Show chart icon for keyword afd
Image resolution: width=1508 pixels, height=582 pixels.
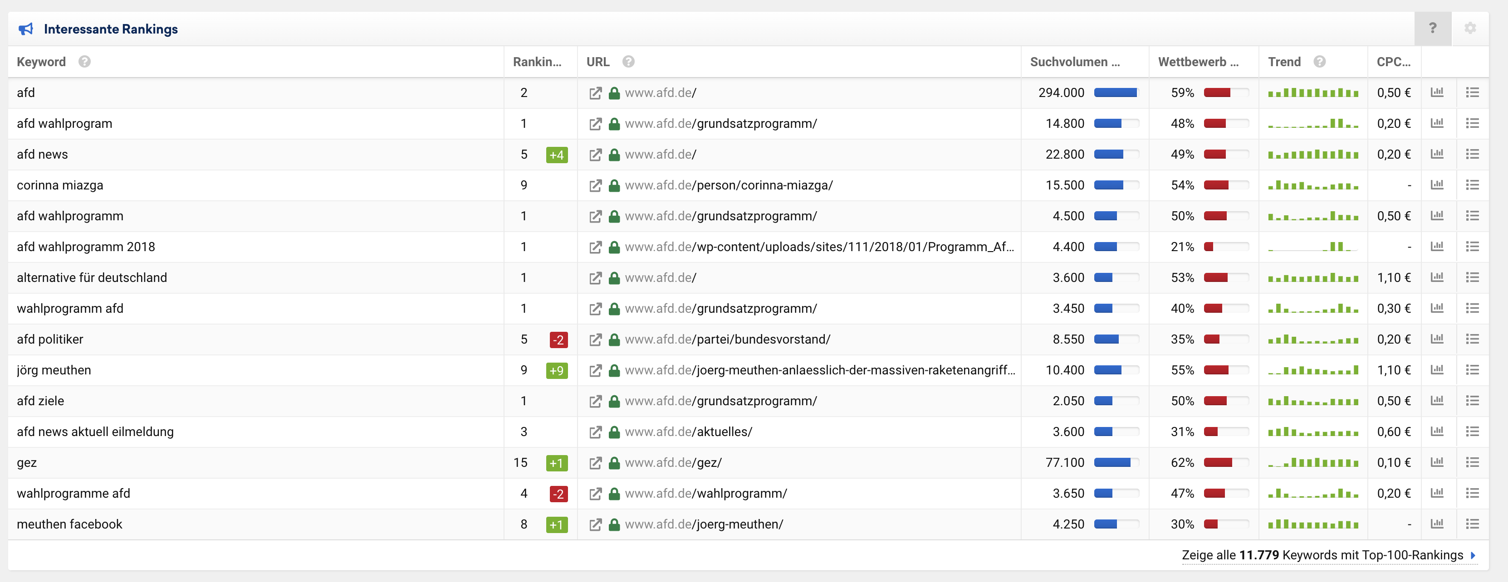pos(1437,92)
